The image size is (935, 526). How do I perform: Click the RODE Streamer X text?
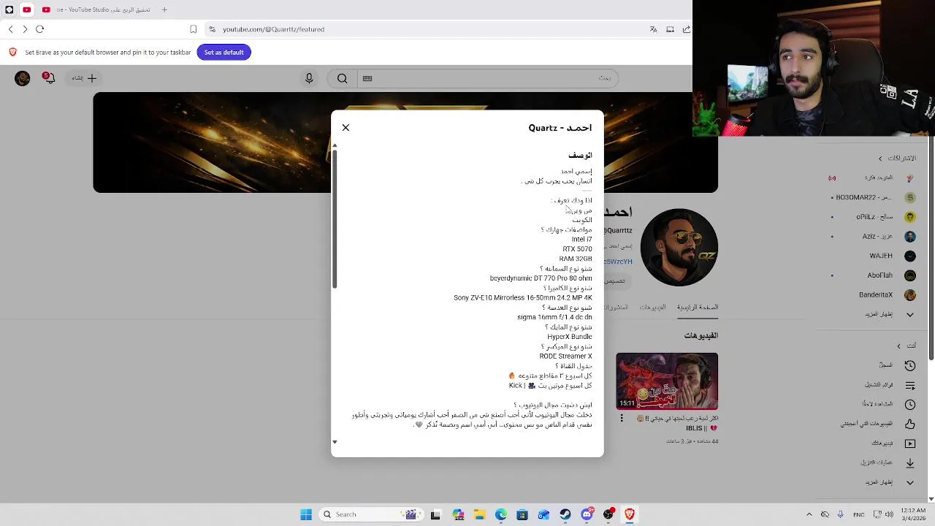coord(565,357)
